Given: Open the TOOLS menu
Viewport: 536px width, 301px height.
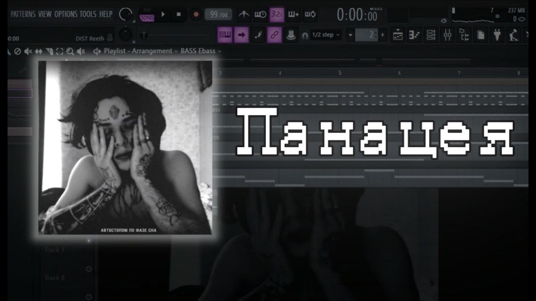Looking at the screenshot, I should pos(88,14).
